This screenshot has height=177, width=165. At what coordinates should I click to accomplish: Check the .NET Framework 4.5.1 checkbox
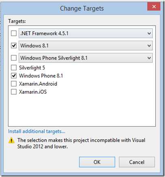click(14, 33)
